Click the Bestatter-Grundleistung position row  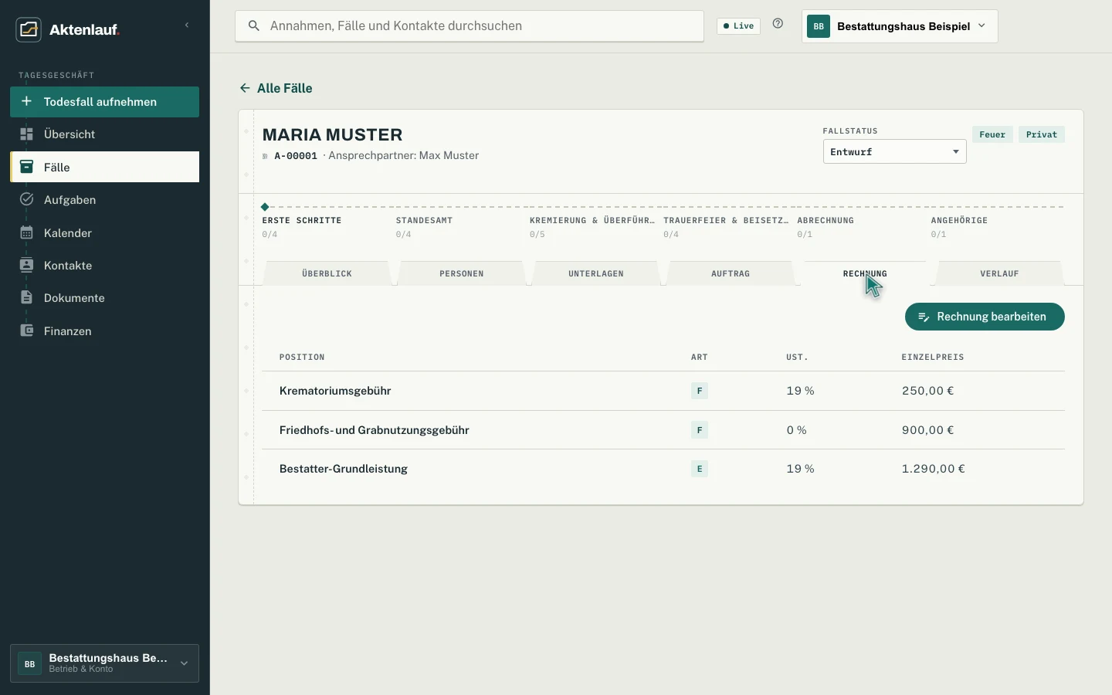tap(663, 469)
